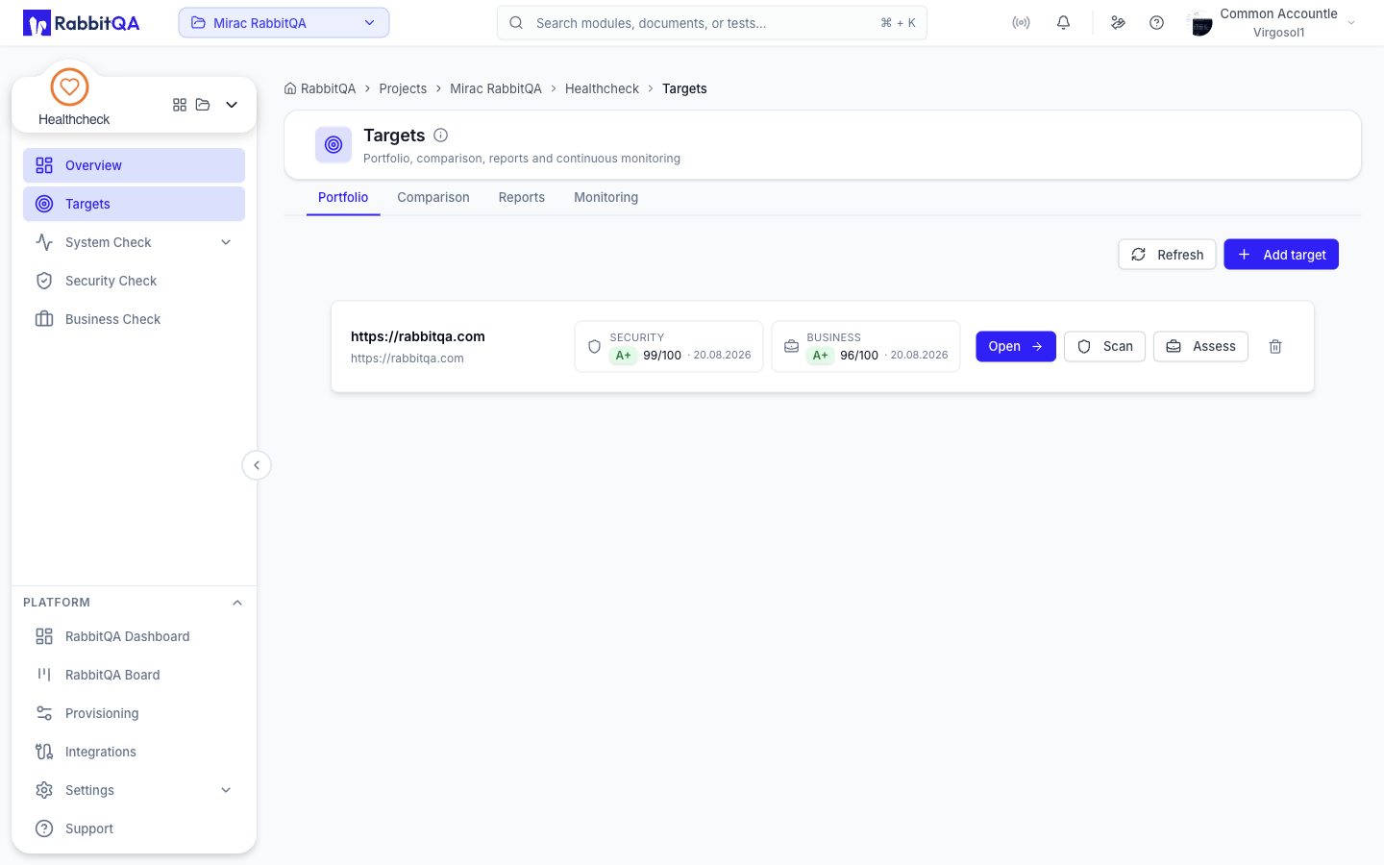Open the notifications bell

(x=1063, y=23)
